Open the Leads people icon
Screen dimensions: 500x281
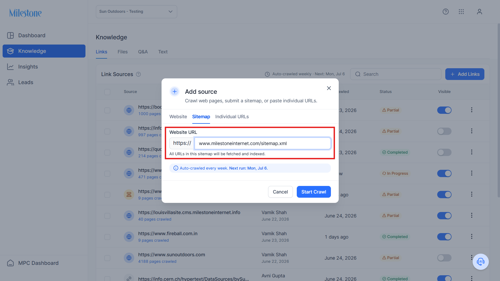[x=10, y=82]
